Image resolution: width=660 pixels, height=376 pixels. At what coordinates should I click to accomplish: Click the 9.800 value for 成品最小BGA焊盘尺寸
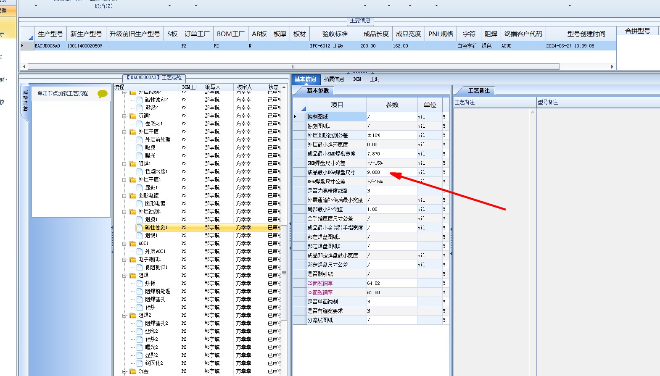(x=392, y=172)
